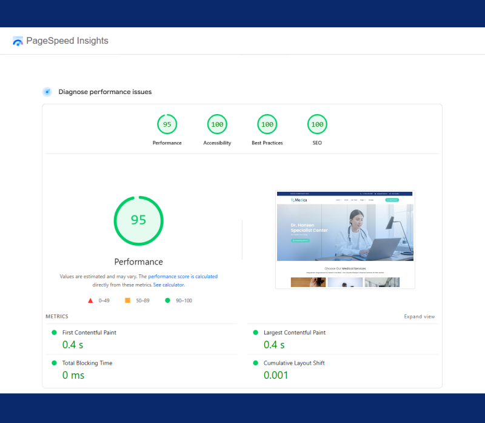Select the Best Practices 100 score gauge

[x=267, y=124]
